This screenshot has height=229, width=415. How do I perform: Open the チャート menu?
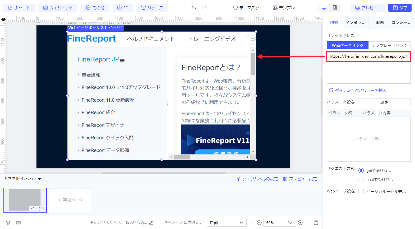tap(19, 8)
